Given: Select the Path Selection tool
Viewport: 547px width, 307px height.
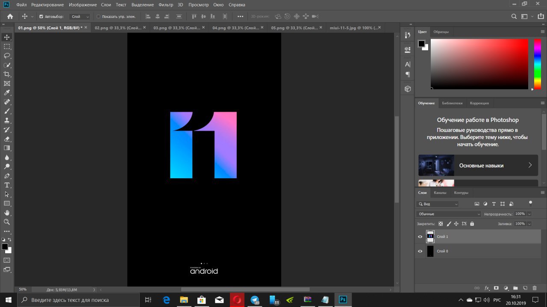Looking at the screenshot, I should (x=7, y=194).
